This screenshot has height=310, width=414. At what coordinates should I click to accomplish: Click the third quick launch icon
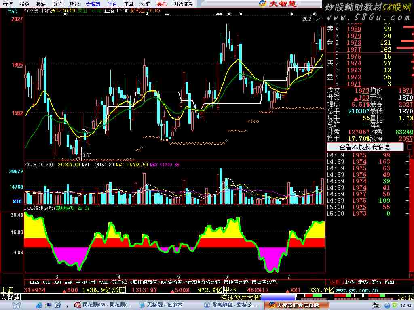point(57,306)
